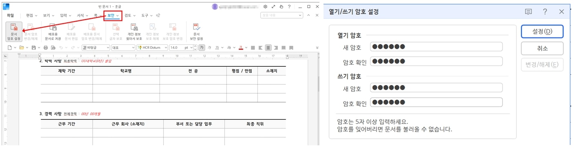
Task: Click the 설정(D) button in the dialog
Action: (542, 31)
